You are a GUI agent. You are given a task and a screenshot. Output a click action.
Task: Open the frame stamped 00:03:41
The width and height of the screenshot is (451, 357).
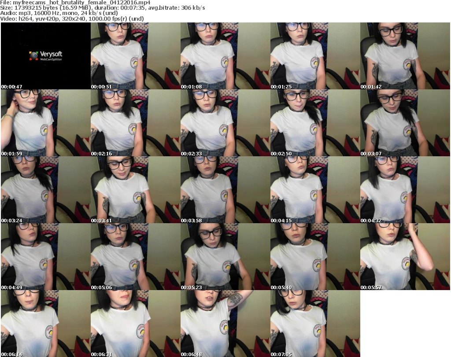click(x=136, y=190)
